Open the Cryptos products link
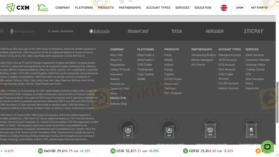Image resolution: width=279 pixels, height=157 pixels. pos(169,74)
